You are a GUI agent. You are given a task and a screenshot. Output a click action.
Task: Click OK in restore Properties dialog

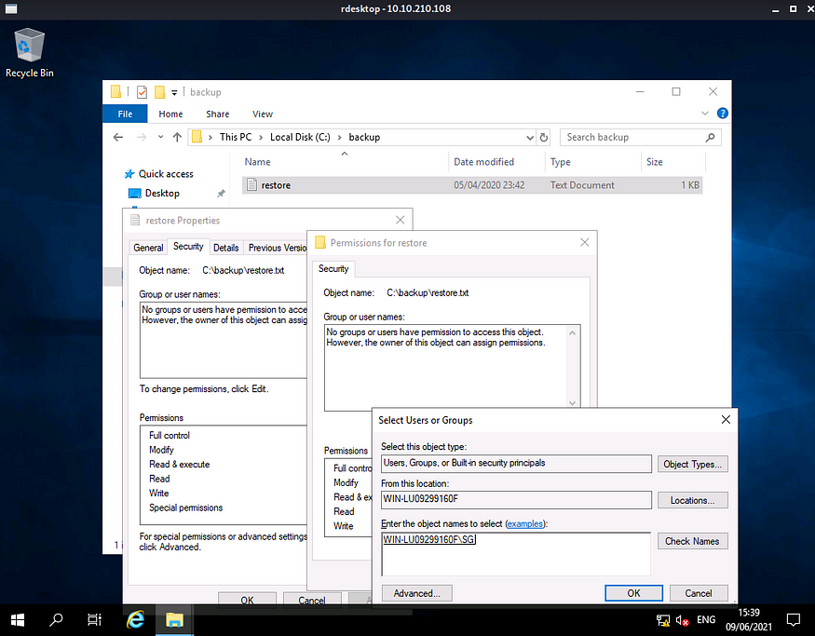(x=247, y=599)
